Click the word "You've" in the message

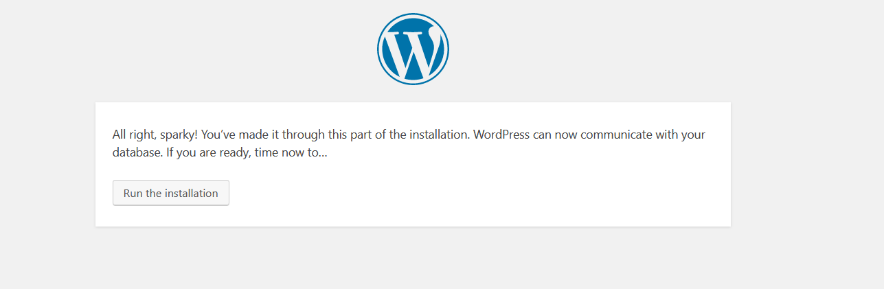[x=220, y=135]
